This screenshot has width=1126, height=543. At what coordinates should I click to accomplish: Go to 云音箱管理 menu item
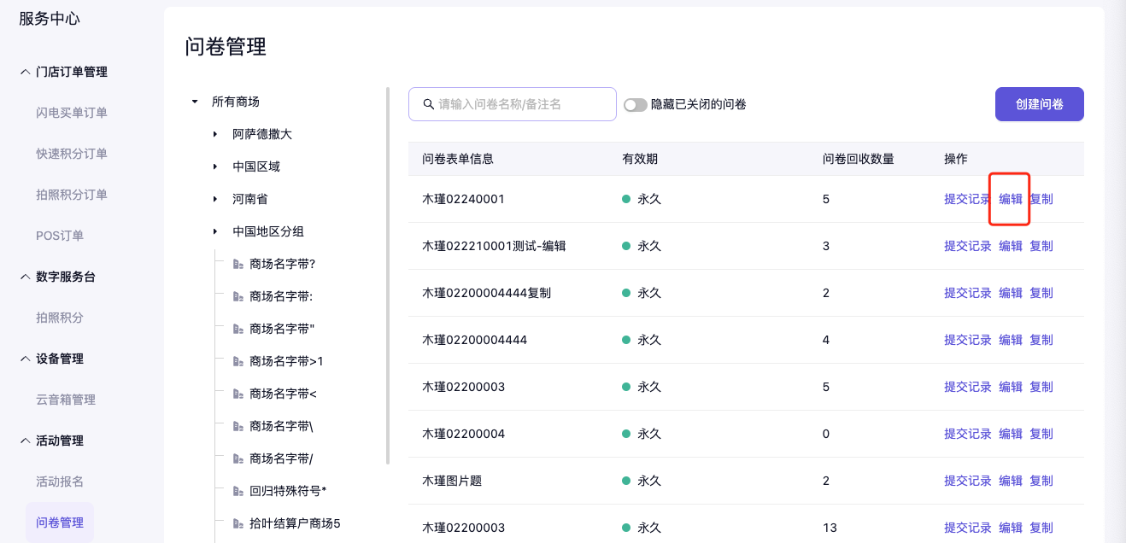click(66, 400)
